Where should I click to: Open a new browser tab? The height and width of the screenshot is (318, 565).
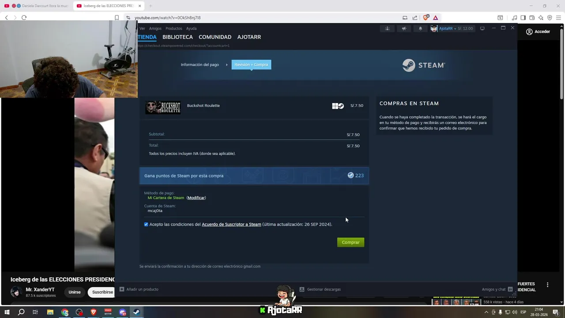pyautogui.click(x=150, y=6)
